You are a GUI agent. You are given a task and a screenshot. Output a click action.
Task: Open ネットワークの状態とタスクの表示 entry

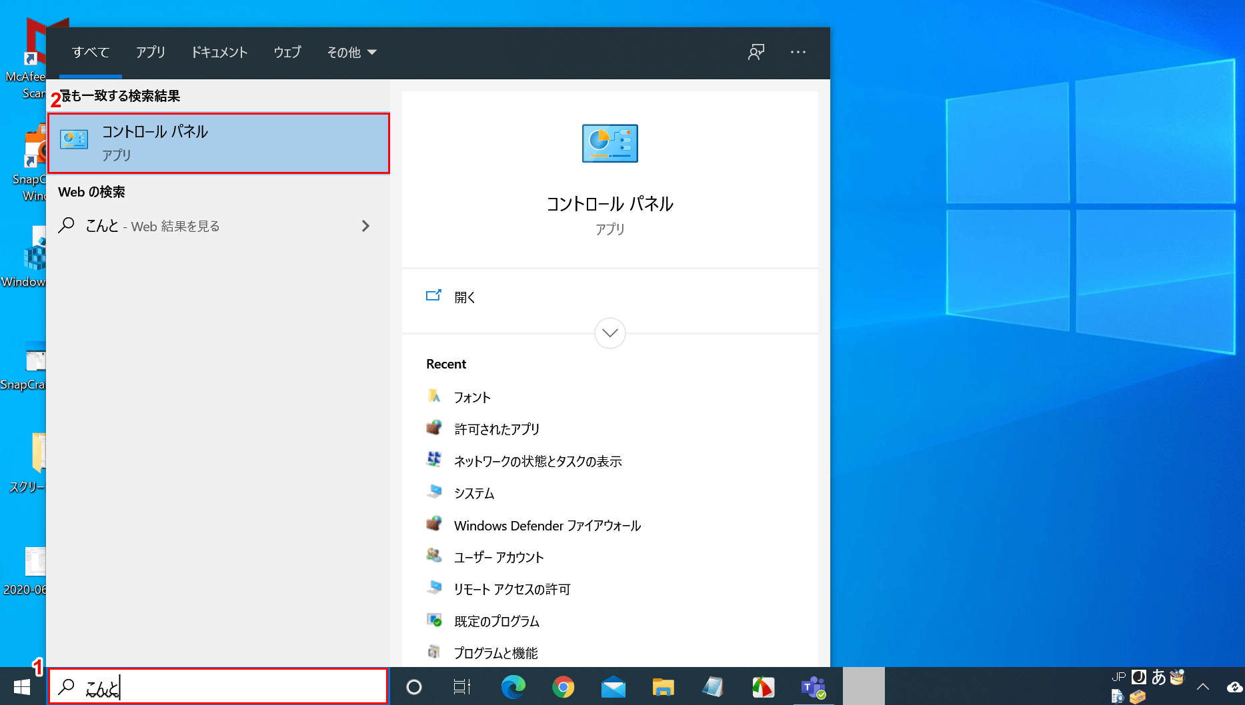click(538, 461)
